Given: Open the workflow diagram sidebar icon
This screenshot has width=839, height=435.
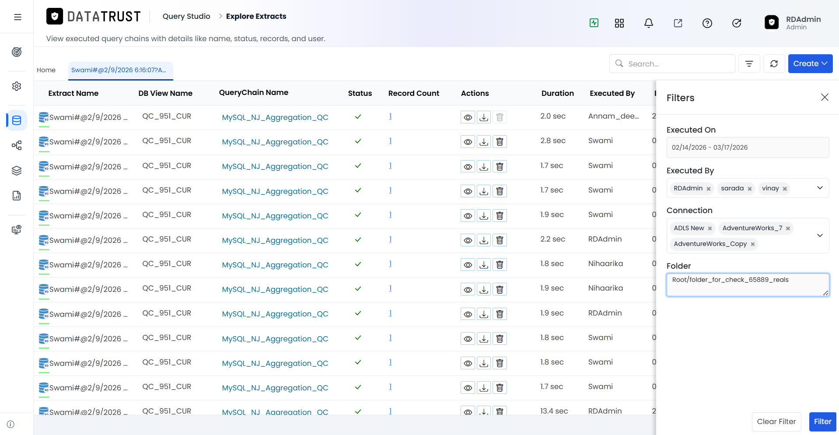Looking at the screenshot, I should tap(17, 145).
